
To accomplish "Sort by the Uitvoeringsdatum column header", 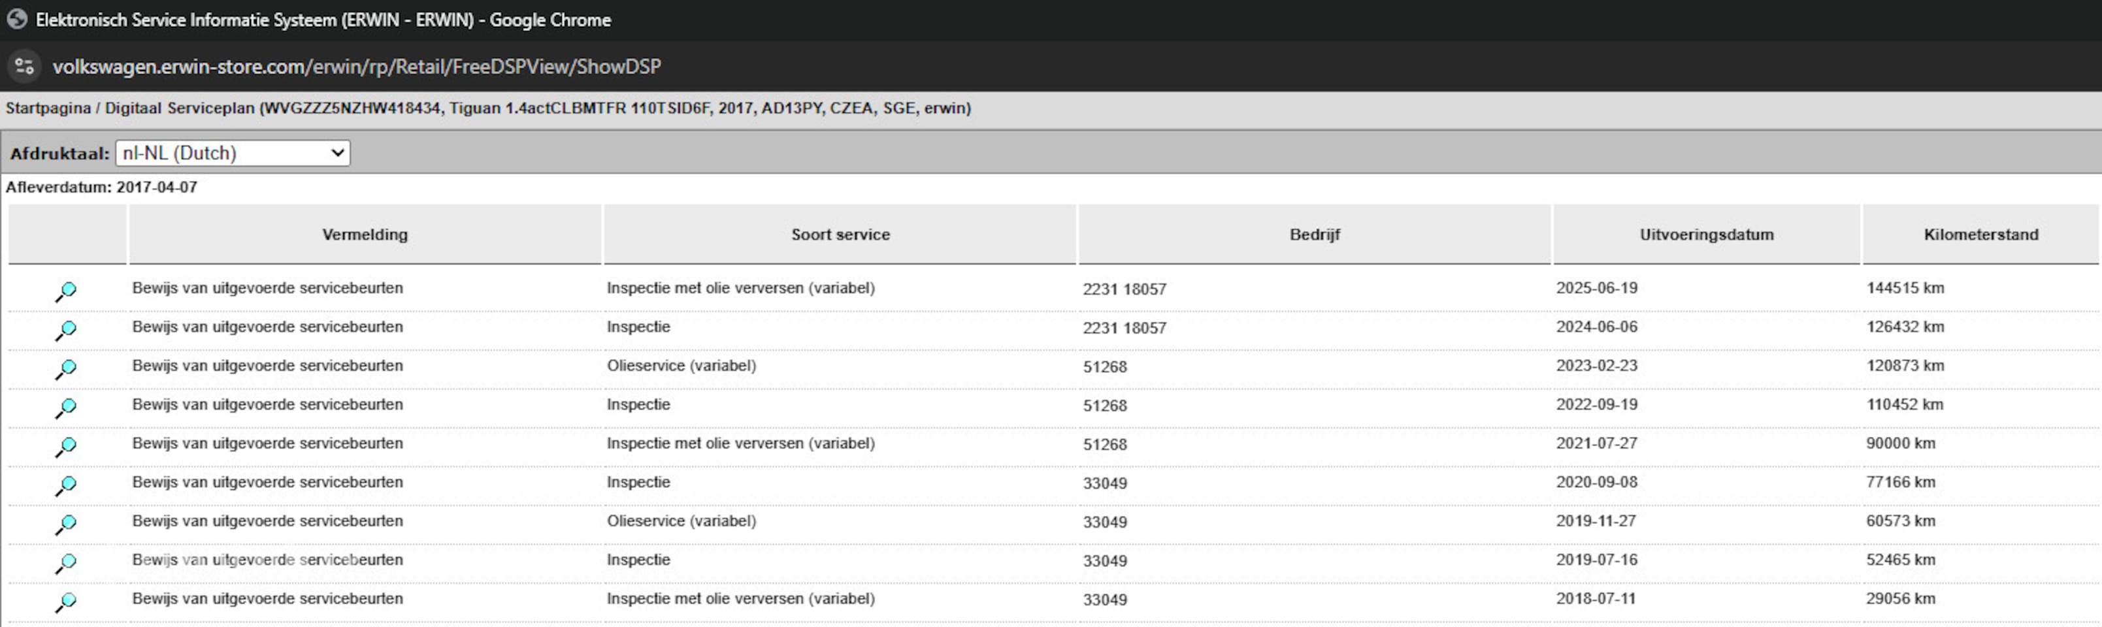I will tap(1706, 235).
